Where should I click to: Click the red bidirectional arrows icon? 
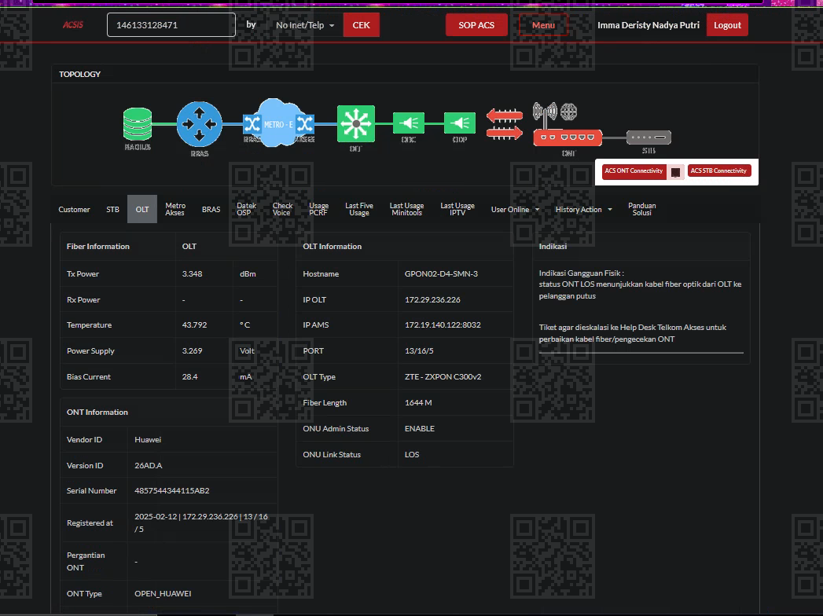point(505,124)
